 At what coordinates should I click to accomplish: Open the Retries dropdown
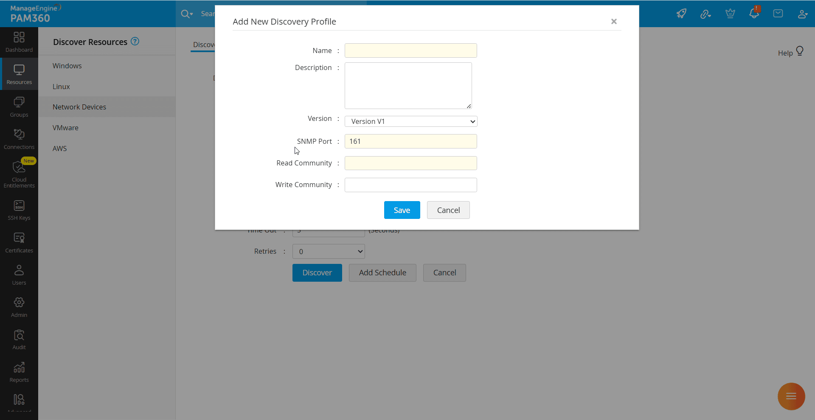pyautogui.click(x=329, y=251)
